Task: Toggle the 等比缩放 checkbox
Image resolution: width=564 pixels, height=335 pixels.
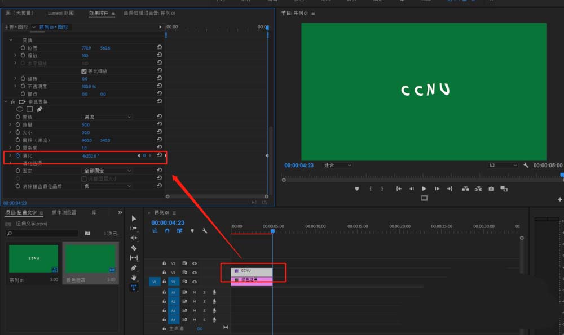Action: tap(83, 71)
